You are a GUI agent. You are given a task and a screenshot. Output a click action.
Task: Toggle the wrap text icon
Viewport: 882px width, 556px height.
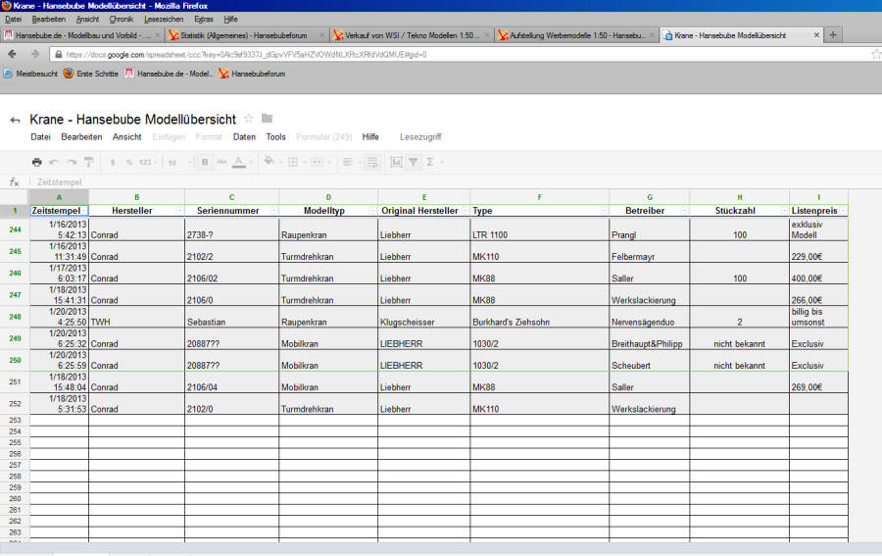[x=372, y=163]
